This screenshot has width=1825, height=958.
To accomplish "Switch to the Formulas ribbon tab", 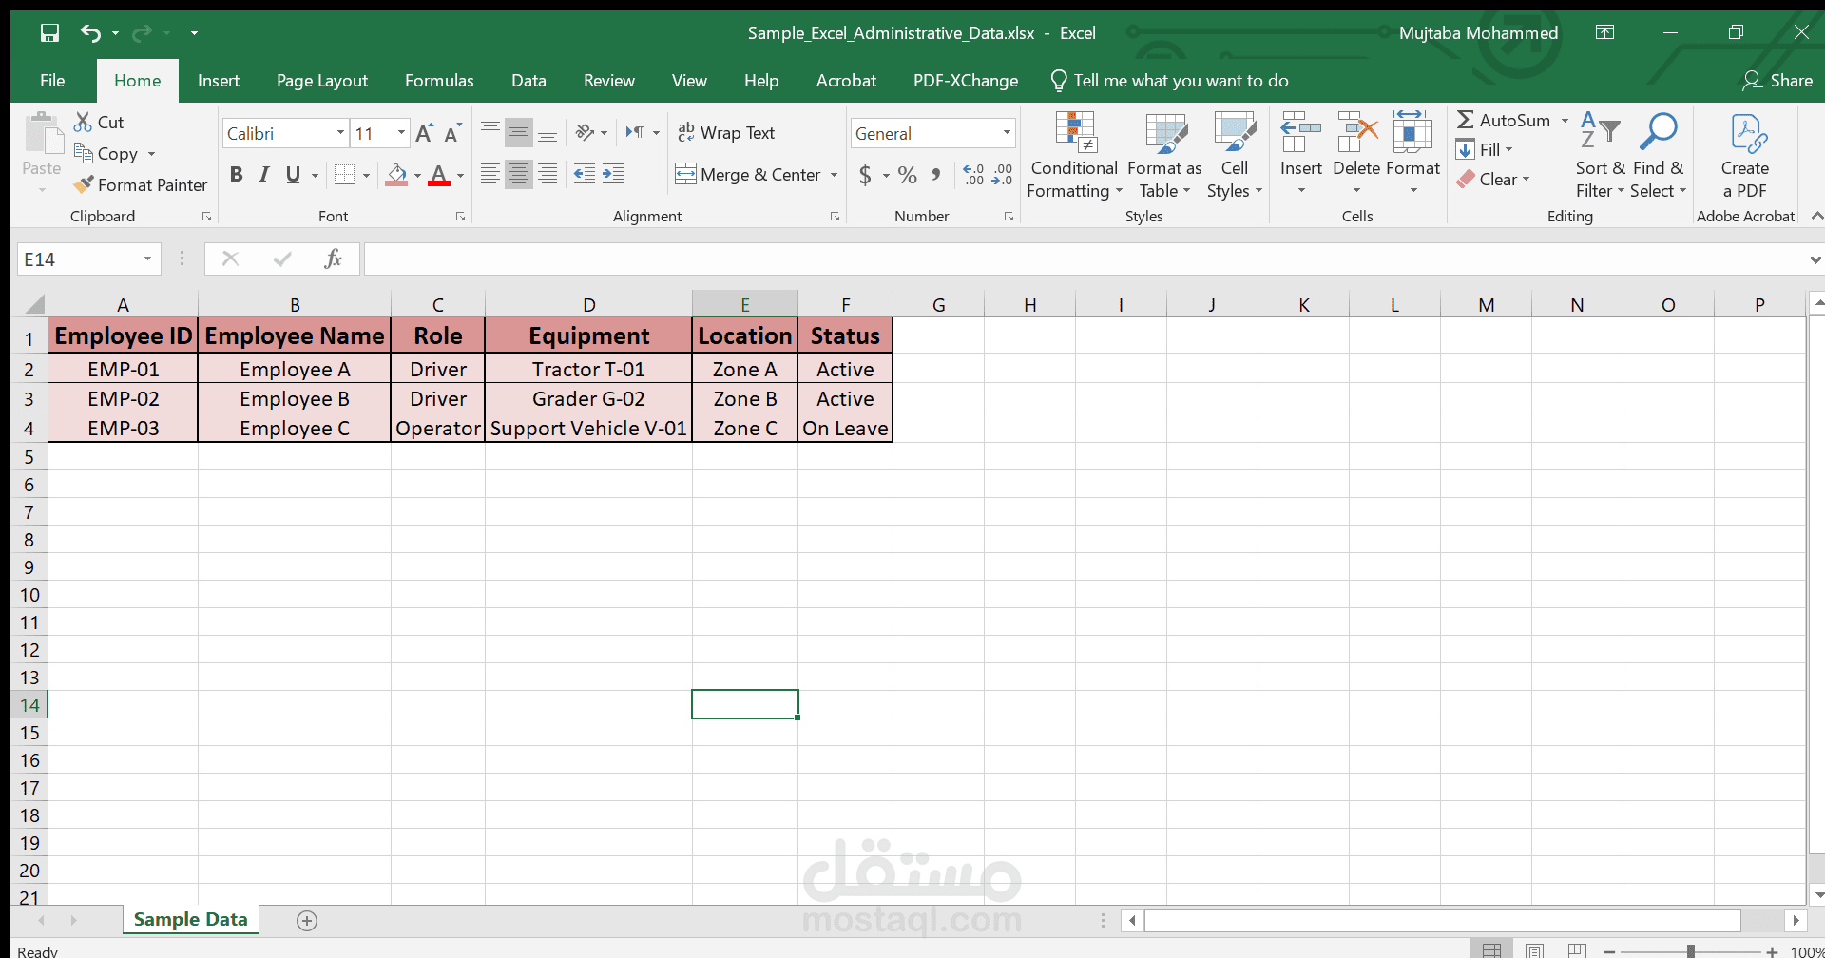I will [438, 81].
